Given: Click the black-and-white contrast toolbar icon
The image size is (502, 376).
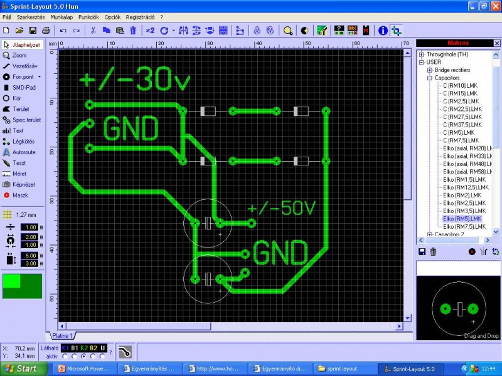Looking at the screenshot, I should [304, 31].
